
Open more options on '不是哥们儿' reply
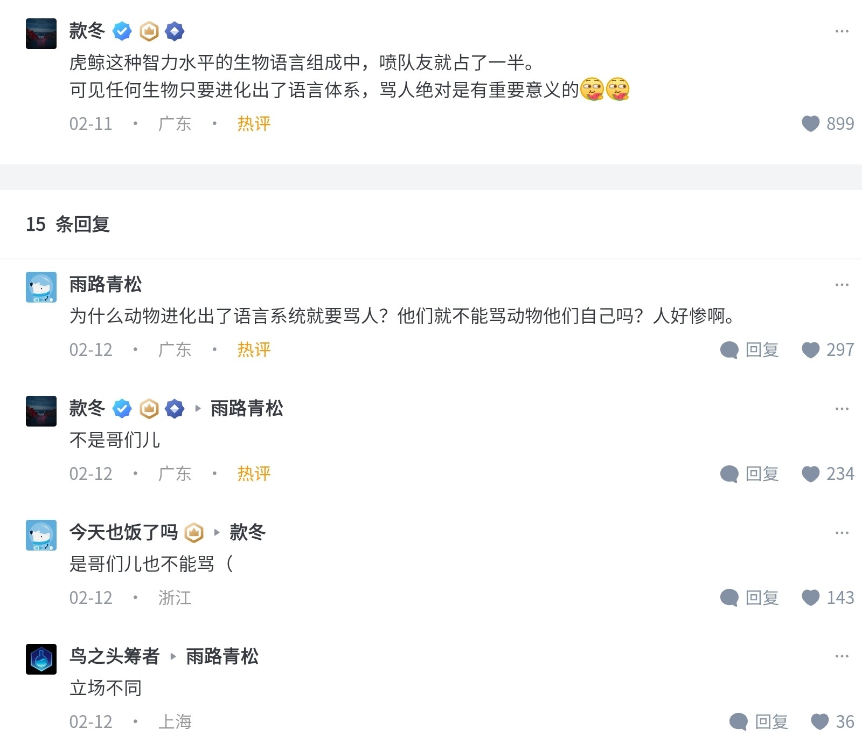tap(842, 408)
